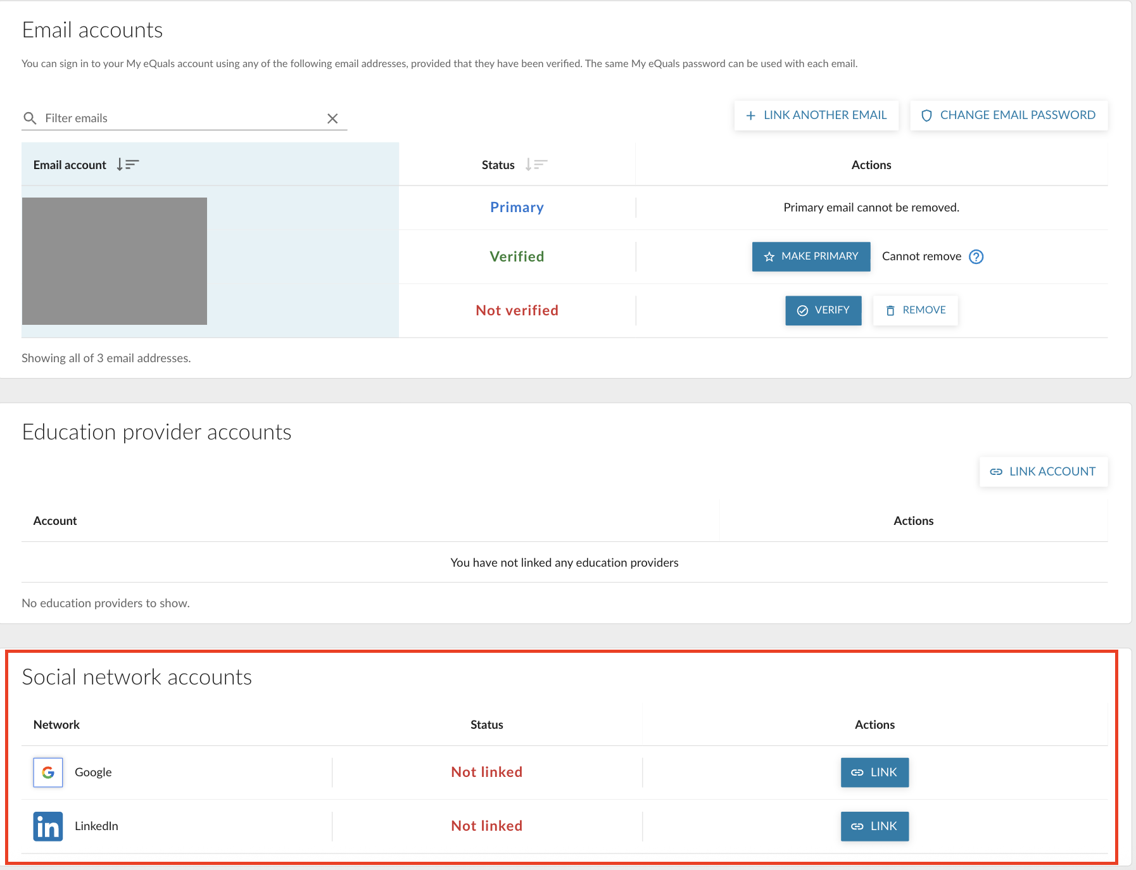Image resolution: width=1136 pixels, height=870 pixels.
Task: Click Status header in the social network table
Action: pos(486,725)
